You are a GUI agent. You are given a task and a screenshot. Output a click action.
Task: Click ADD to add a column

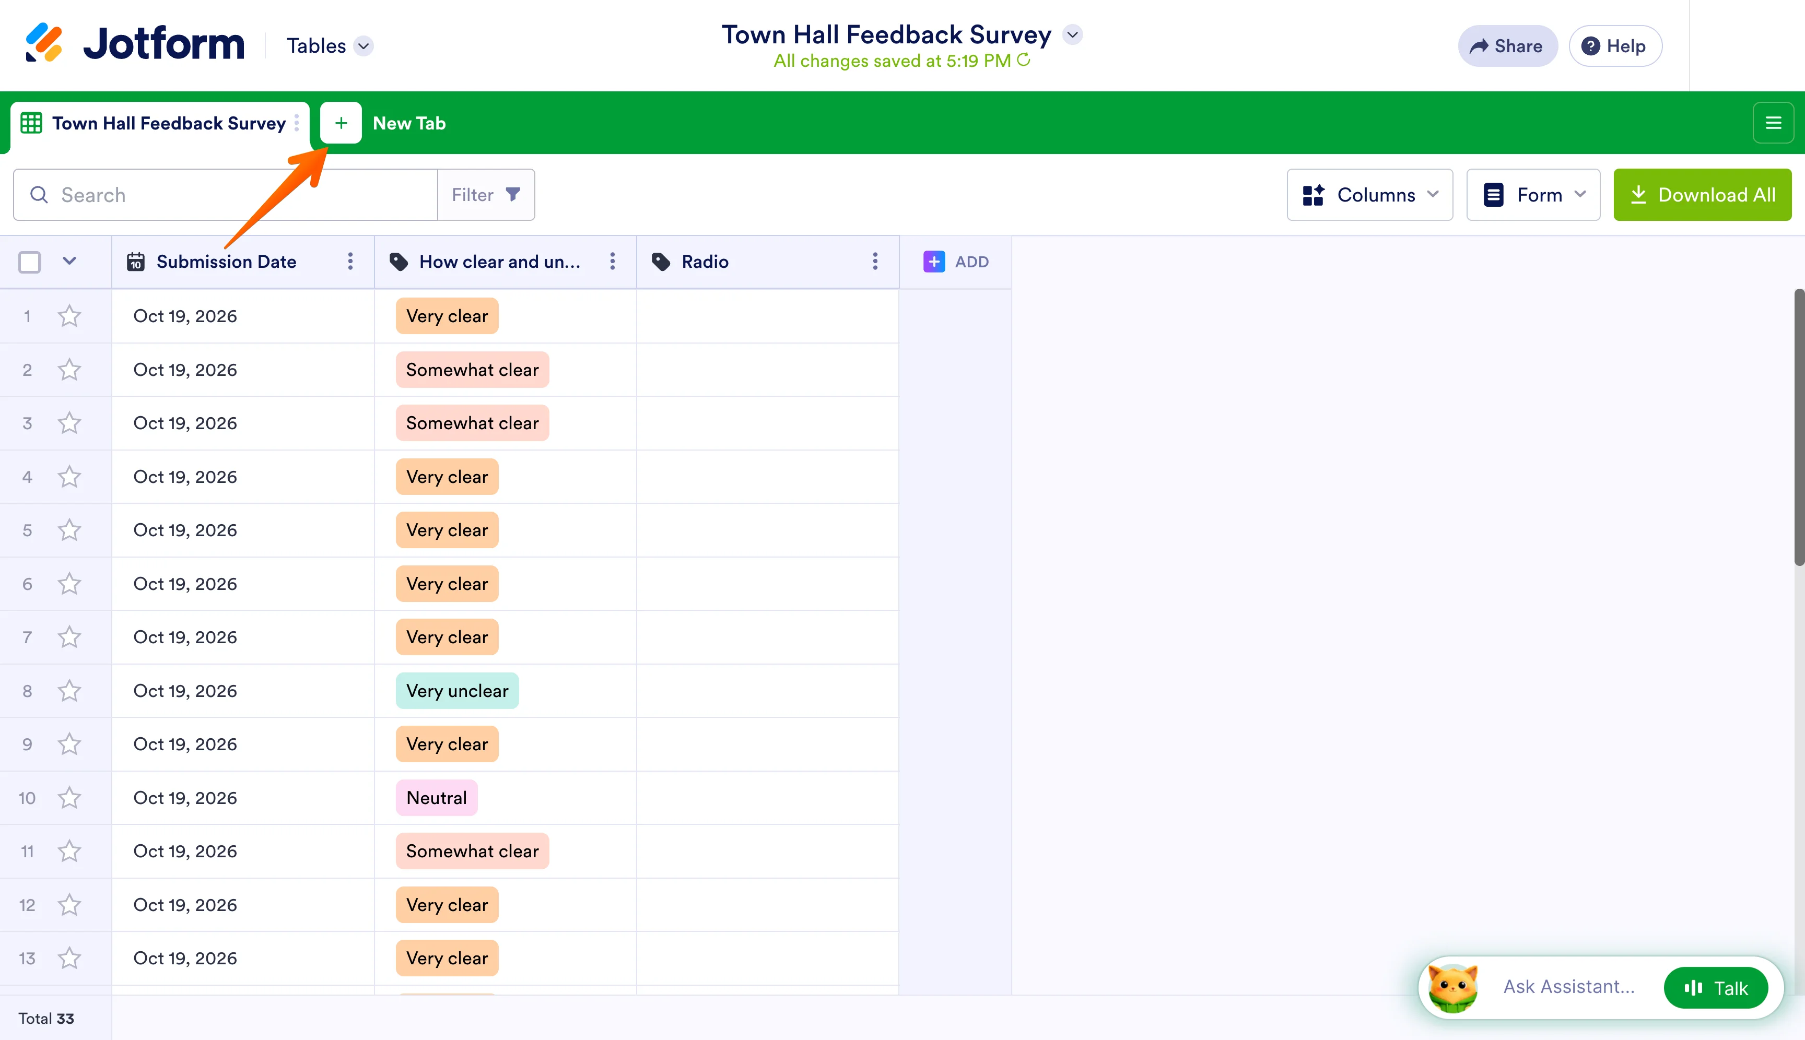[x=955, y=262]
